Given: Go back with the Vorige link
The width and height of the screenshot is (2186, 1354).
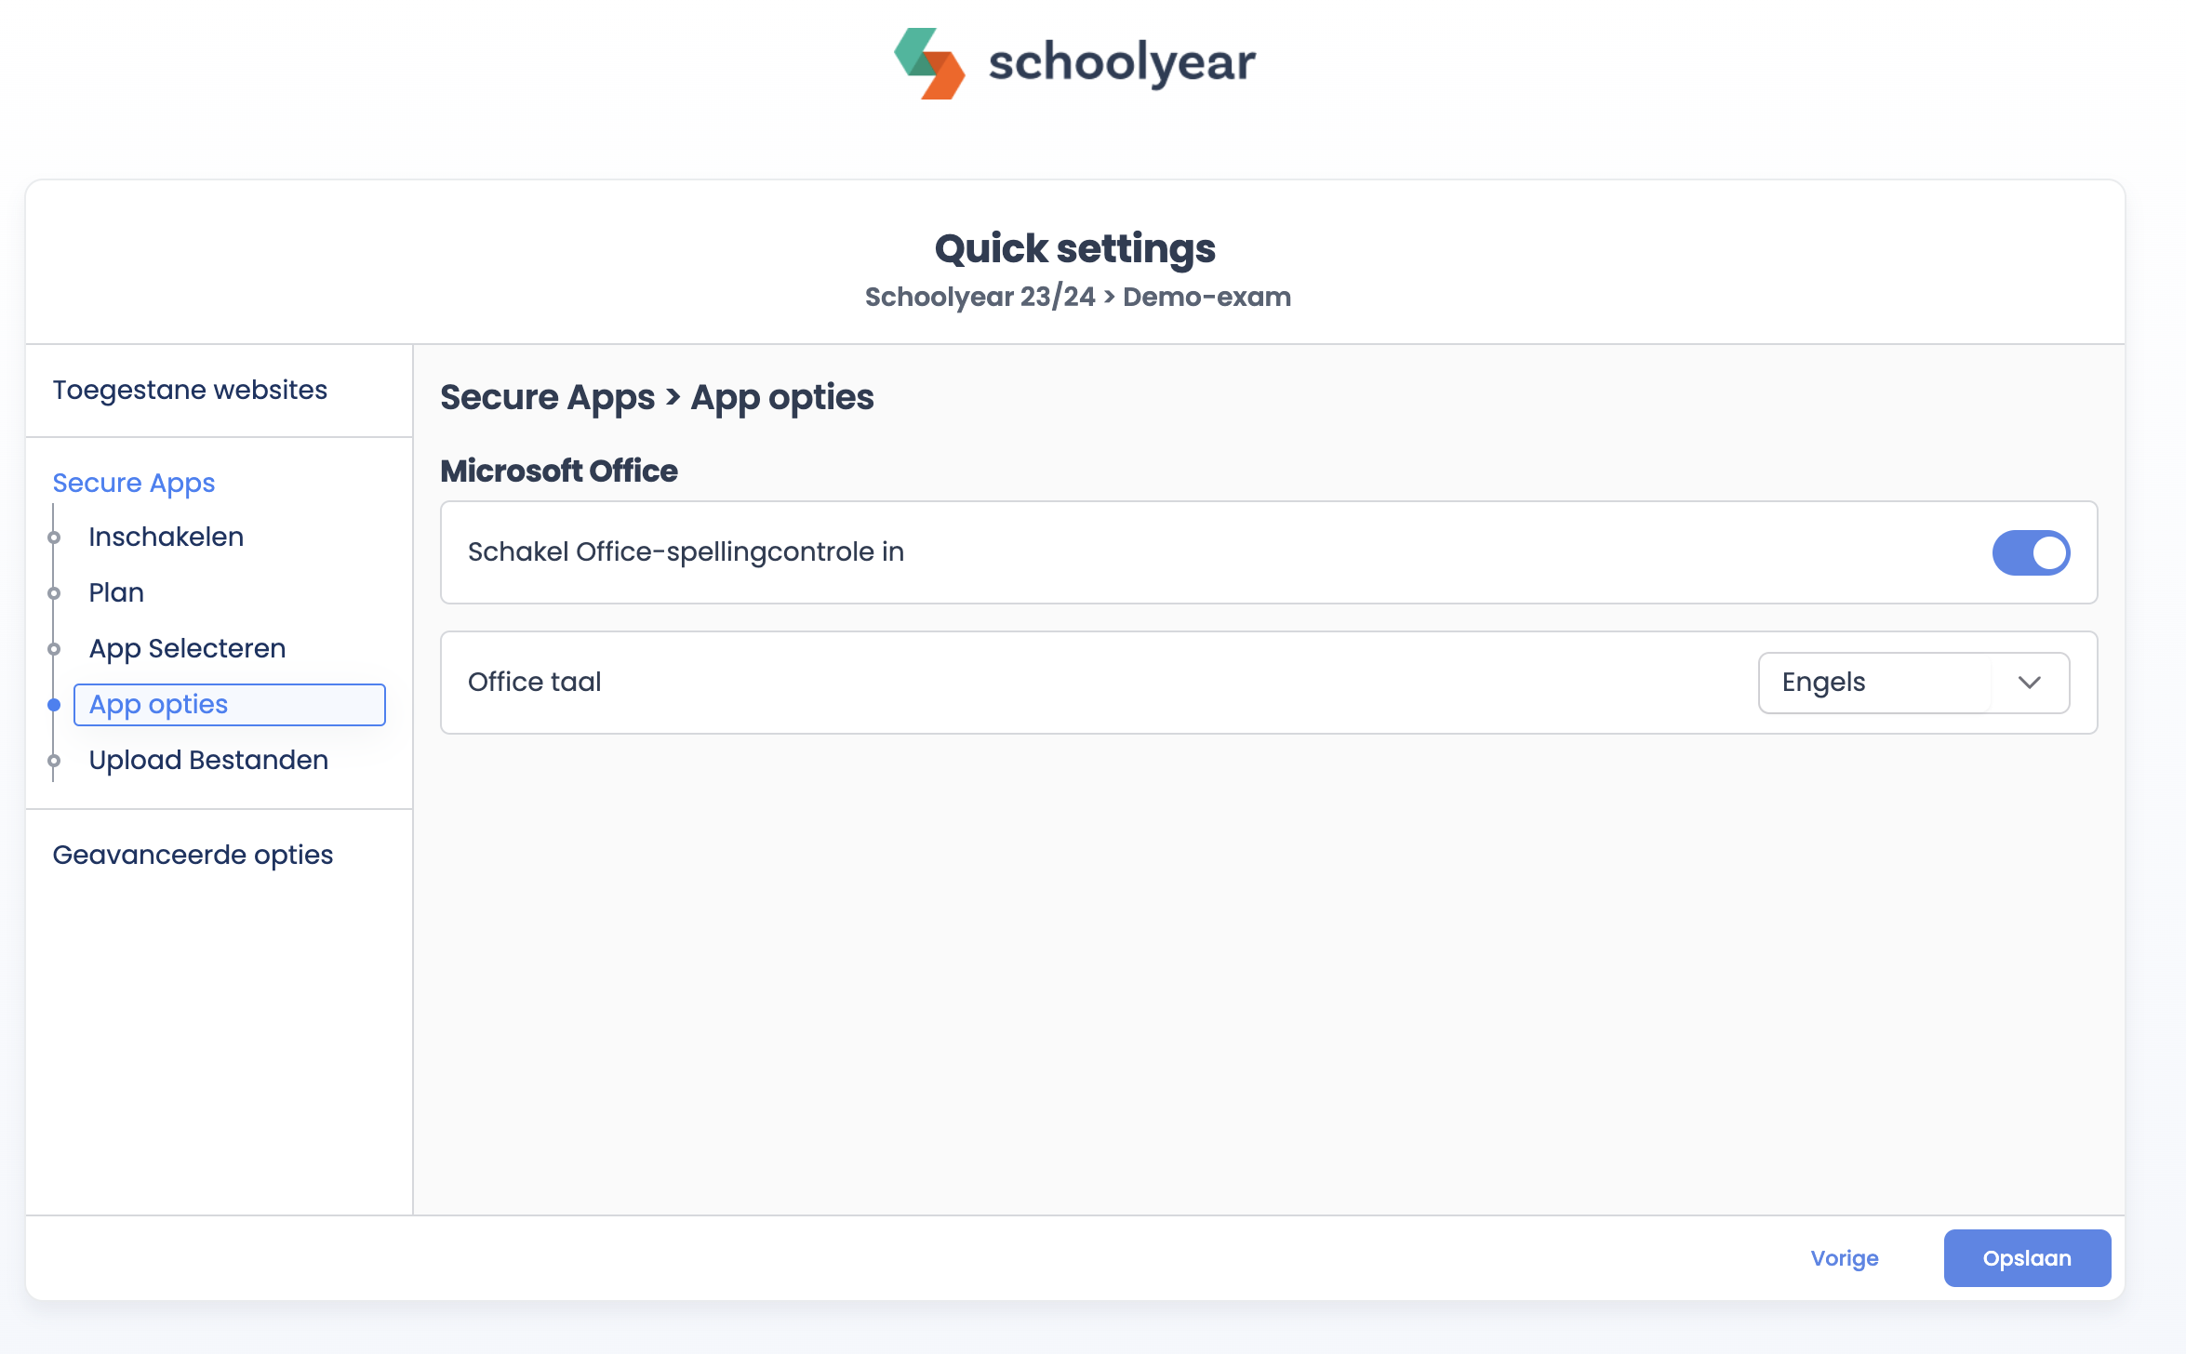Looking at the screenshot, I should tap(1844, 1258).
